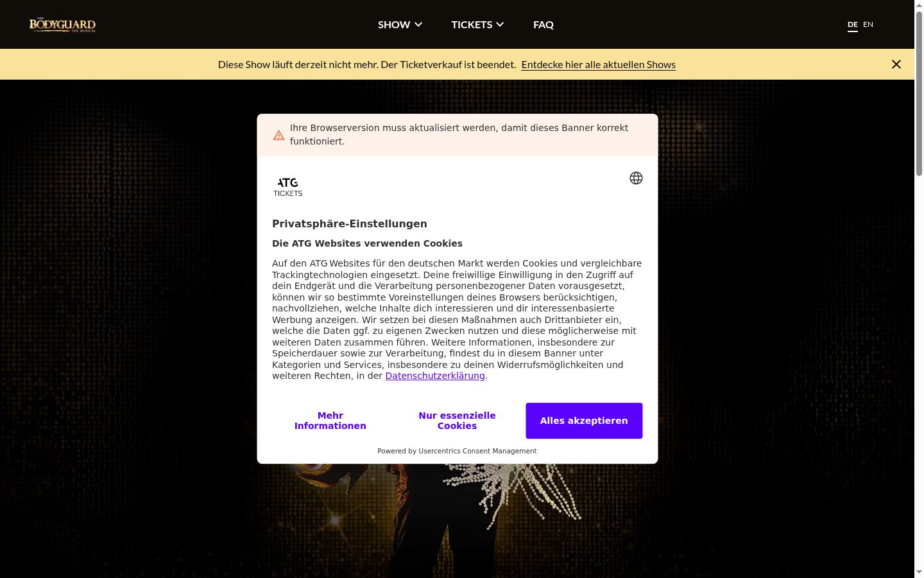Open the SHOW dropdown menu

(x=400, y=24)
